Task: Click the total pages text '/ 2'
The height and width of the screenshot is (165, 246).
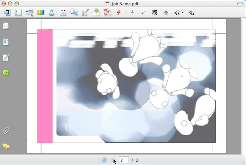Action: (x=135, y=160)
